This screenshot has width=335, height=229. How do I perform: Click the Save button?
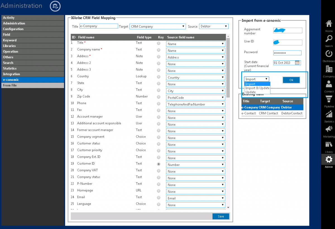click(221, 216)
